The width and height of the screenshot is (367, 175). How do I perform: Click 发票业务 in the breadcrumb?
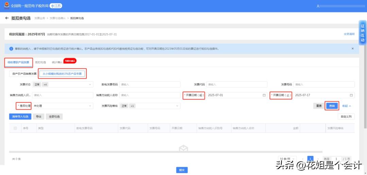pyautogui.click(x=39, y=18)
